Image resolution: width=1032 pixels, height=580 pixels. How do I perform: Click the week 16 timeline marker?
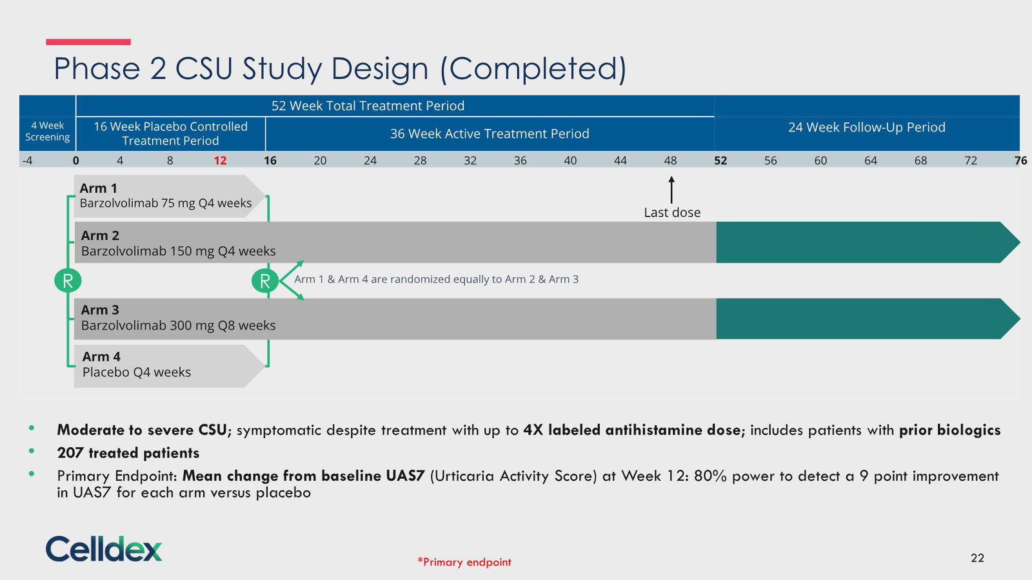pyautogui.click(x=270, y=160)
